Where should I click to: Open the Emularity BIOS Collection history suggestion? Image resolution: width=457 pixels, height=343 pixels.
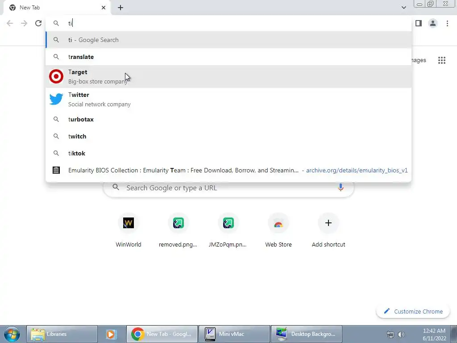click(228, 170)
